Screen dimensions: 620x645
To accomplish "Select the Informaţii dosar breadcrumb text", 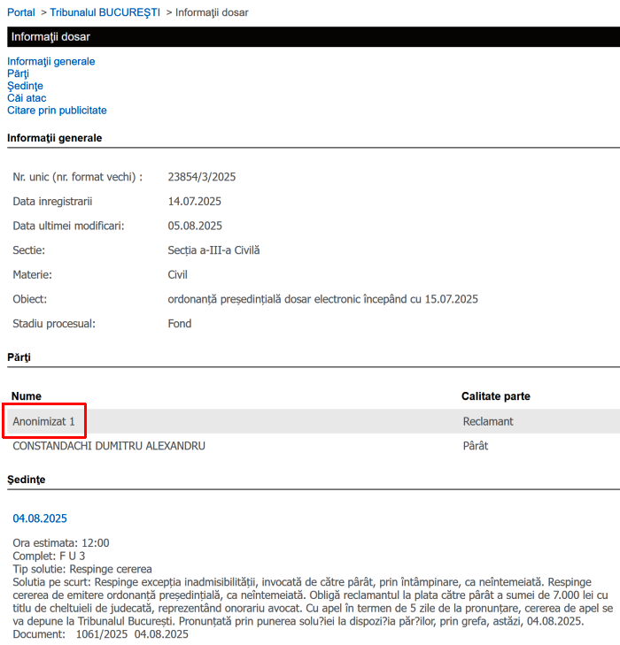I will pyautogui.click(x=212, y=12).
